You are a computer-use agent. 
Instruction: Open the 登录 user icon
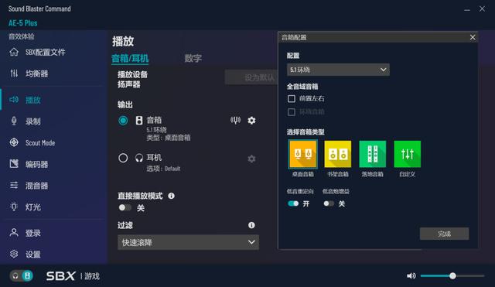[14, 233]
